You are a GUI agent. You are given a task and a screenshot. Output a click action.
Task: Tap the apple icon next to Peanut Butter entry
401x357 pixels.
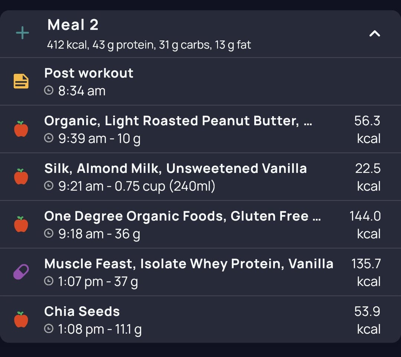click(x=21, y=129)
